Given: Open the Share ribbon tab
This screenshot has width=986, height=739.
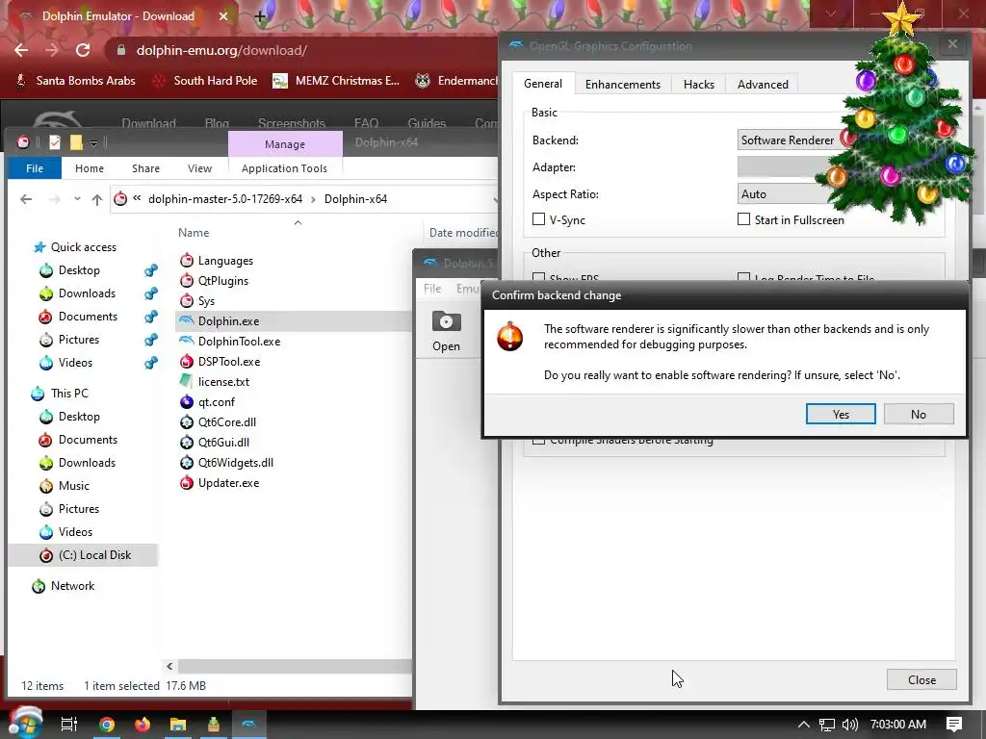Looking at the screenshot, I should [x=145, y=168].
